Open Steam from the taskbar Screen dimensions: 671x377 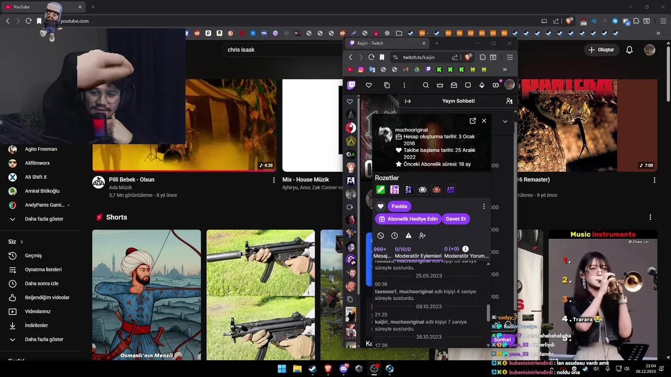tap(312, 369)
